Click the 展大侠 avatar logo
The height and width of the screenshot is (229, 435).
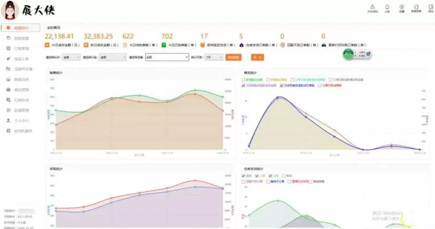(x=10, y=10)
